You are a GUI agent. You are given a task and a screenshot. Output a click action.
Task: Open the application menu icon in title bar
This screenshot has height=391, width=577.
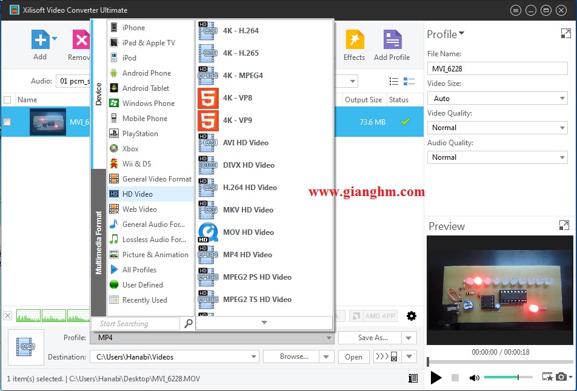(516, 10)
